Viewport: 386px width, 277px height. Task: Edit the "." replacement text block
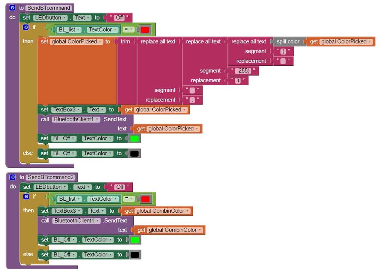[x=192, y=100]
